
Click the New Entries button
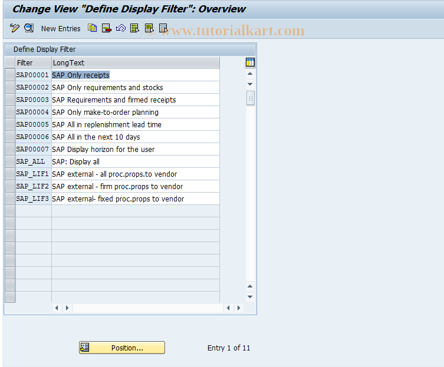(x=61, y=29)
